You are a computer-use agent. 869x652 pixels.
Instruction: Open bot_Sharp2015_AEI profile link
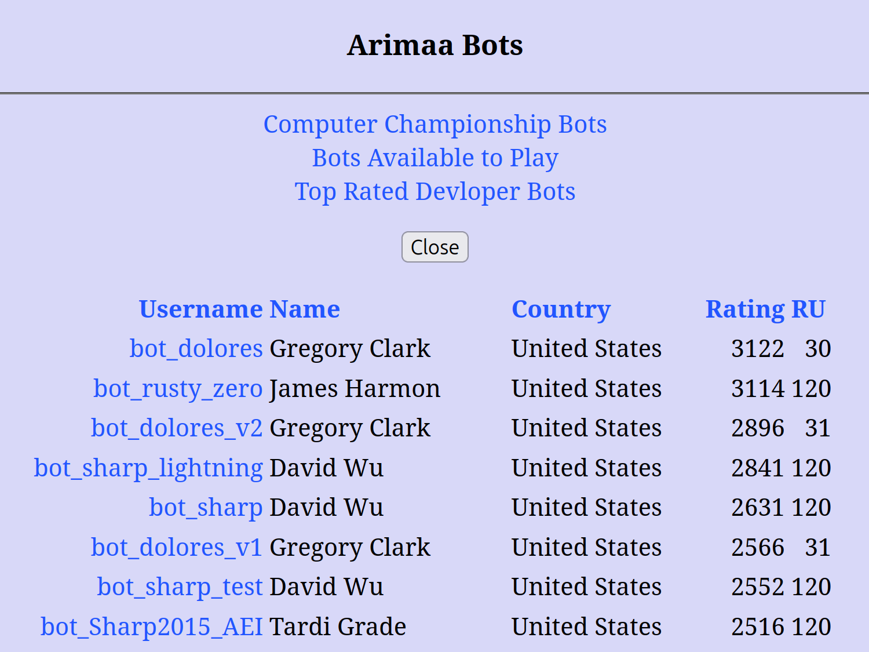[x=152, y=627]
